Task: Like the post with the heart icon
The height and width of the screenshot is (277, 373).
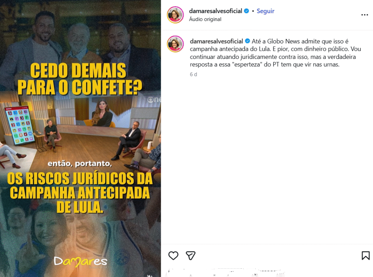Action: [x=173, y=256]
